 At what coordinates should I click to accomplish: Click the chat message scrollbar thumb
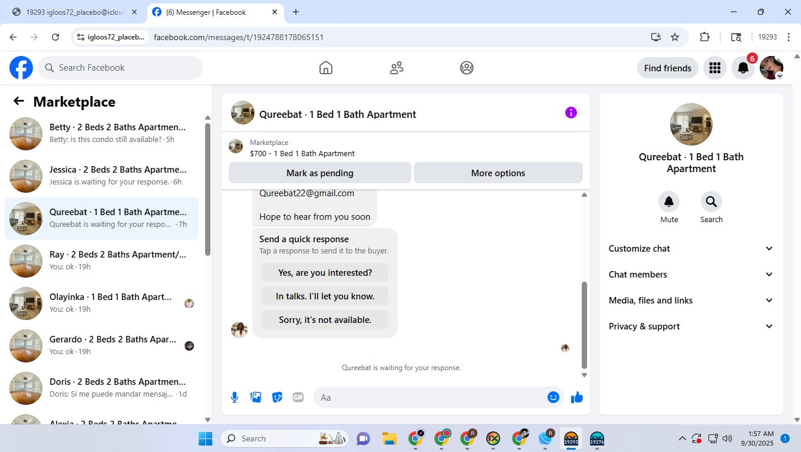[x=584, y=325]
